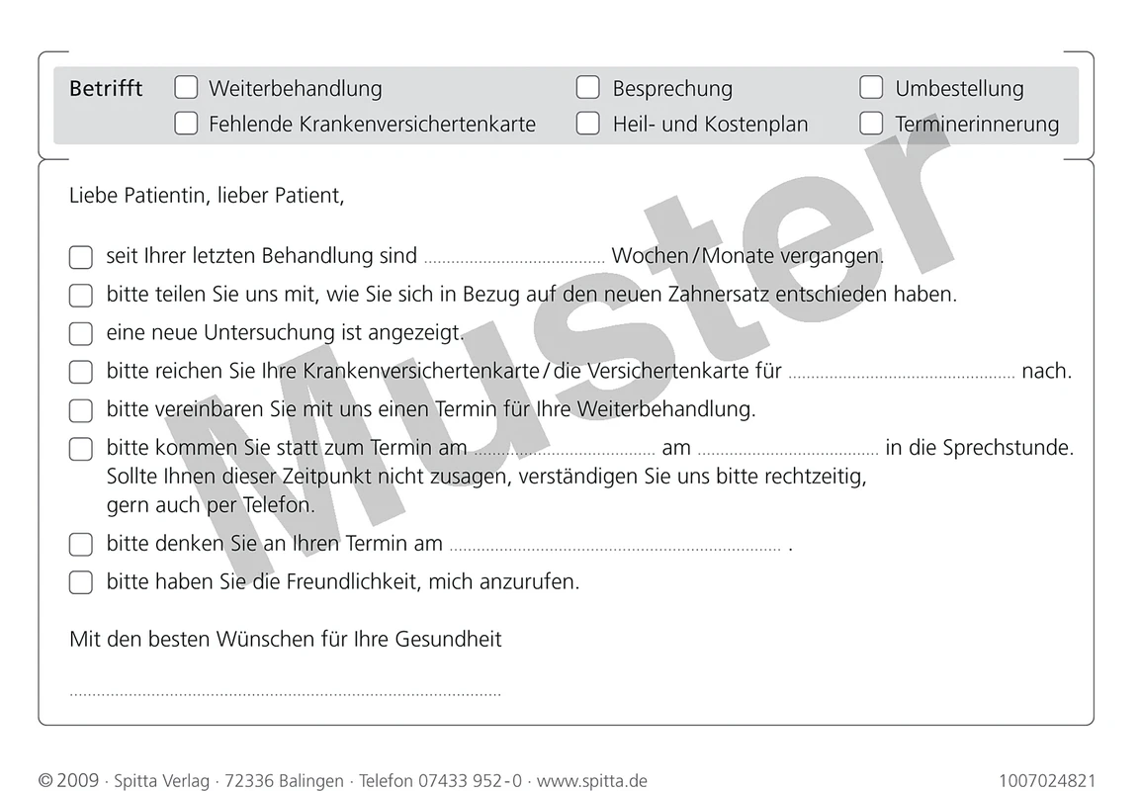Check the Fehlende Krankenversichertenkarte checkbox
This screenshot has width=1139, height=791.
point(186,123)
